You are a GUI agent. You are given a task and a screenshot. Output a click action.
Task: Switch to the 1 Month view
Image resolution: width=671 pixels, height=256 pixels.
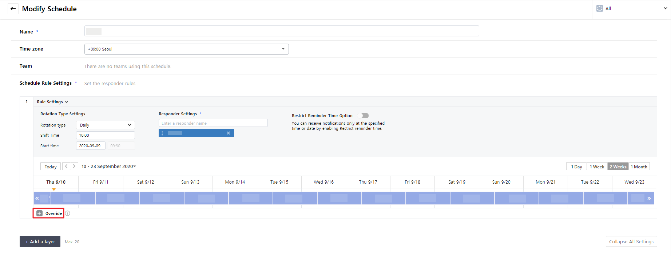click(x=639, y=167)
